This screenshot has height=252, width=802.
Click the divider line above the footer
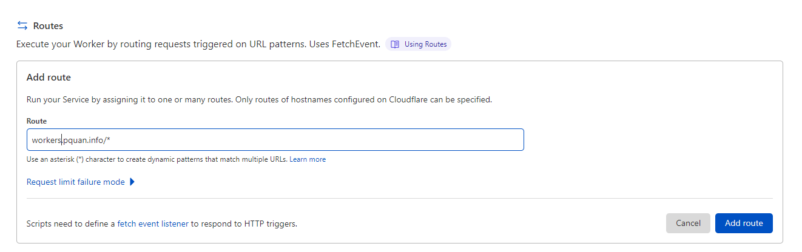(x=399, y=198)
